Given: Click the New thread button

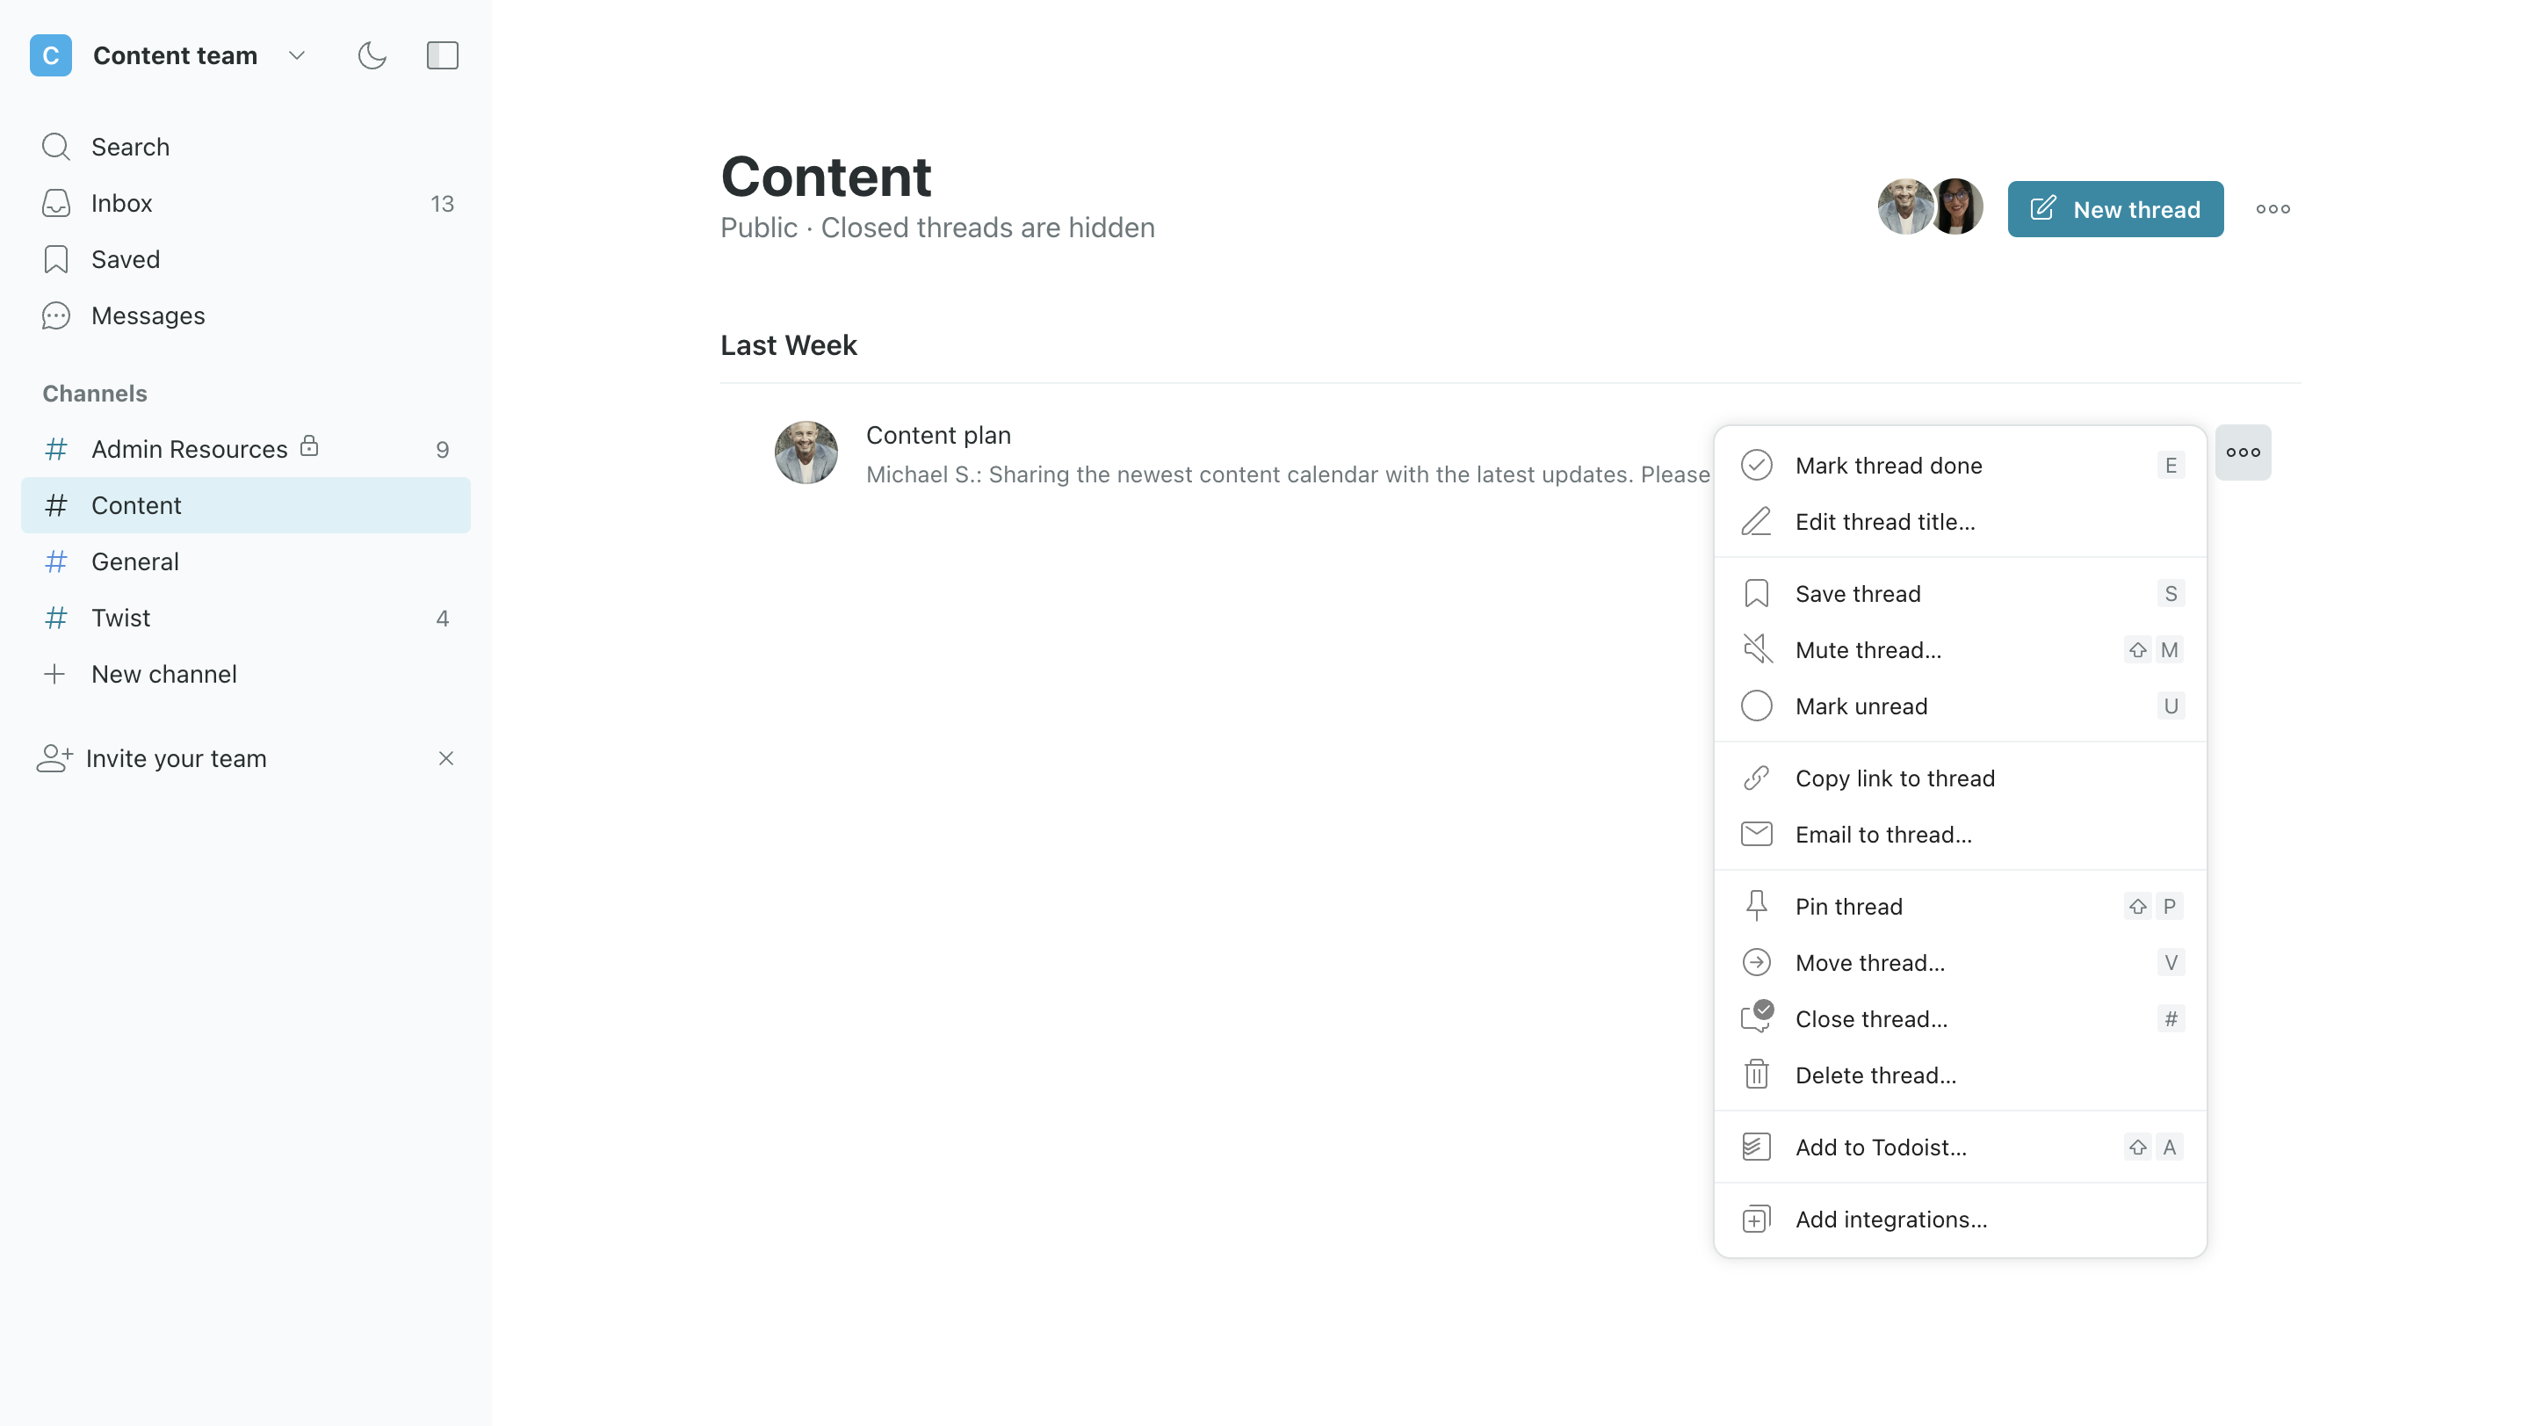Looking at the screenshot, I should (2115, 208).
